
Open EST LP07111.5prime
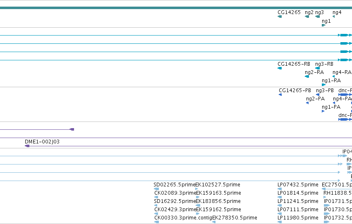[298, 210]
